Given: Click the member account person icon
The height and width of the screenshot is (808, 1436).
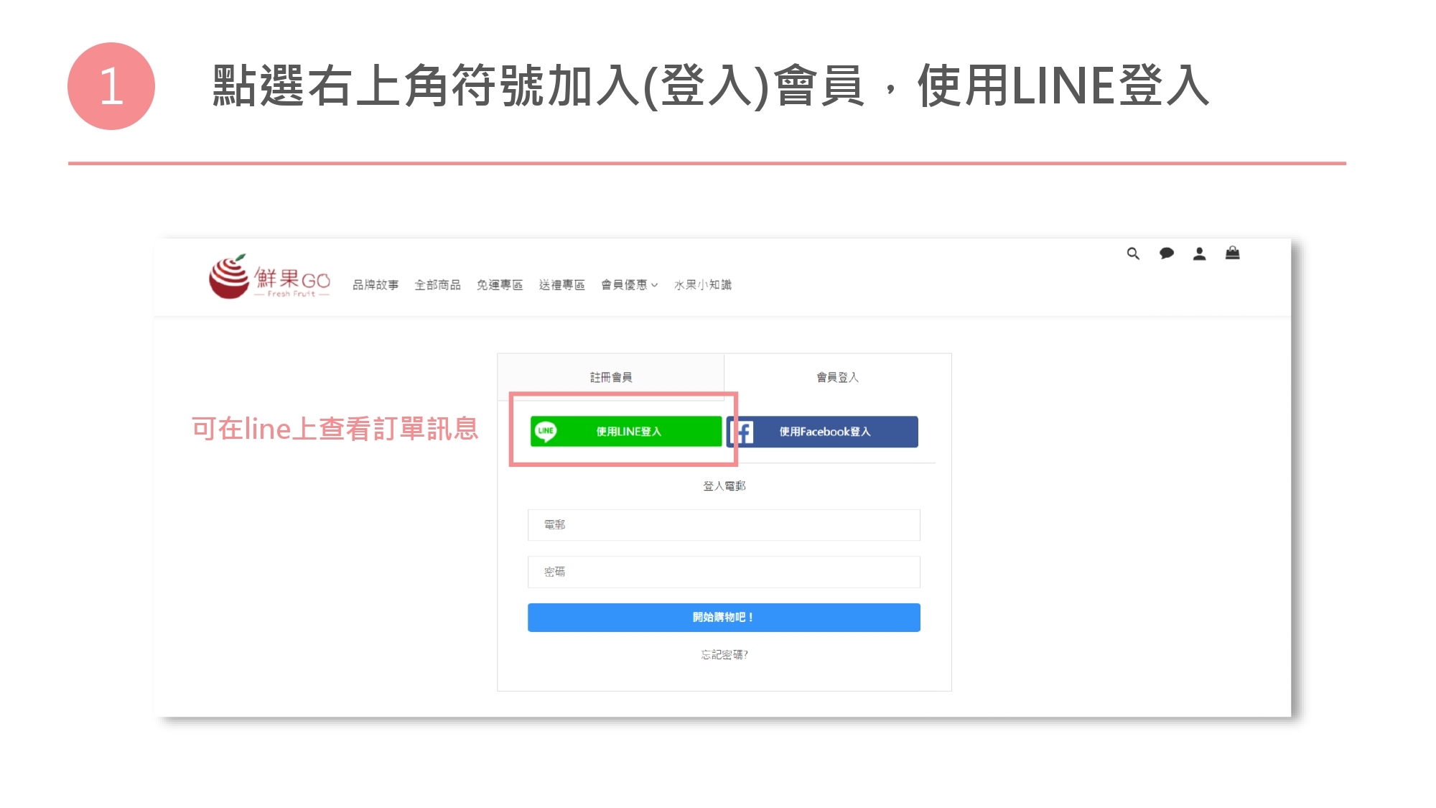Looking at the screenshot, I should tap(1199, 254).
